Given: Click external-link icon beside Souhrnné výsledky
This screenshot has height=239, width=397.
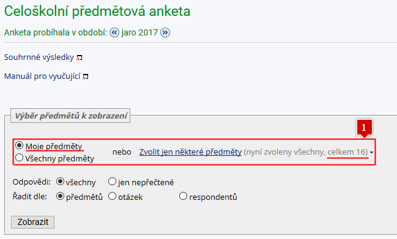Looking at the screenshot, I should (x=80, y=58).
